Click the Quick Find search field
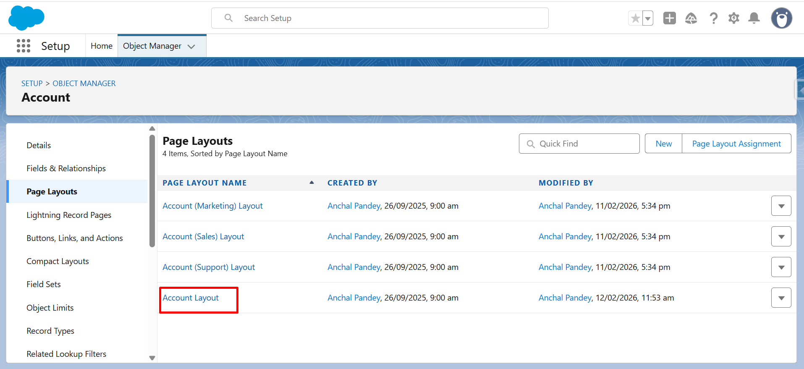 579,144
